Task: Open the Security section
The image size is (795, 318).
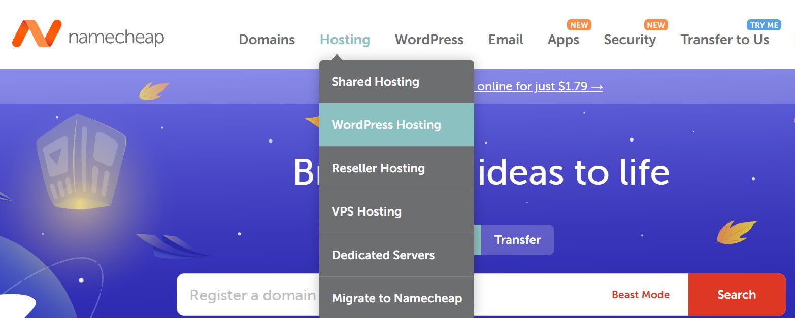Action: [x=630, y=39]
